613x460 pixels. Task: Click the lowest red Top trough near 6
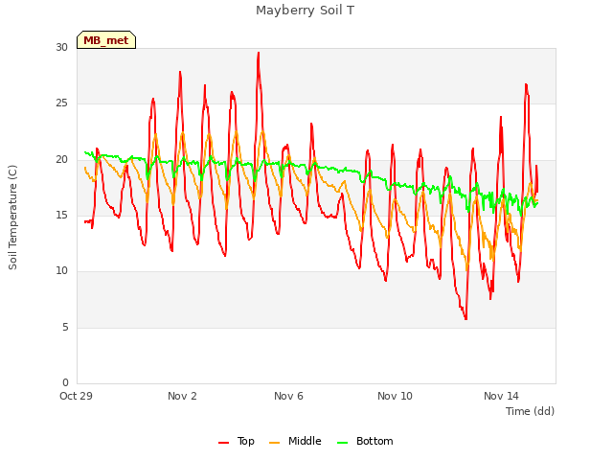pyautogui.click(x=466, y=318)
